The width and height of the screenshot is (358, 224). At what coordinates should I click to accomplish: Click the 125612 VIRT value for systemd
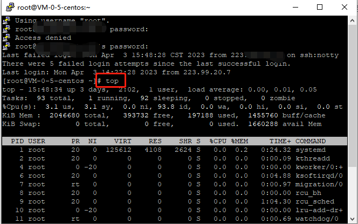119,150
